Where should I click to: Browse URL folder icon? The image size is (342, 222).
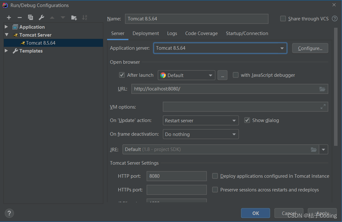(322, 89)
